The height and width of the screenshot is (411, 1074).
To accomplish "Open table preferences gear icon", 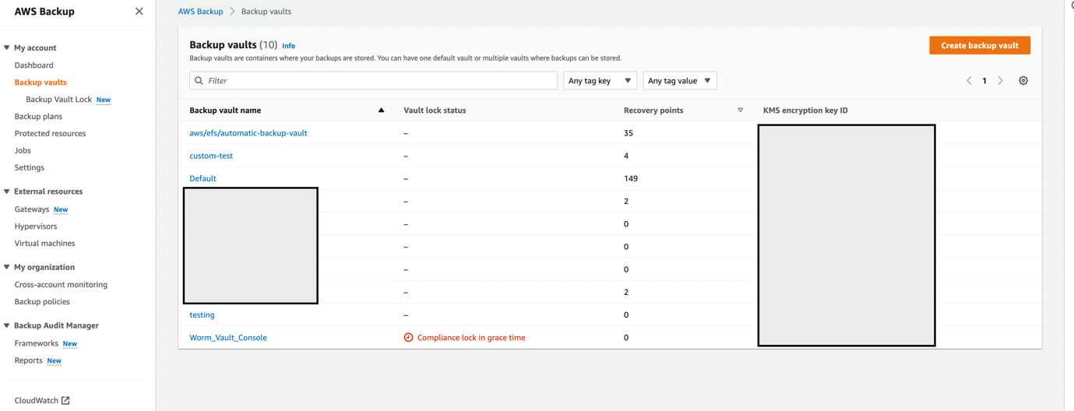I will 1023,81.
